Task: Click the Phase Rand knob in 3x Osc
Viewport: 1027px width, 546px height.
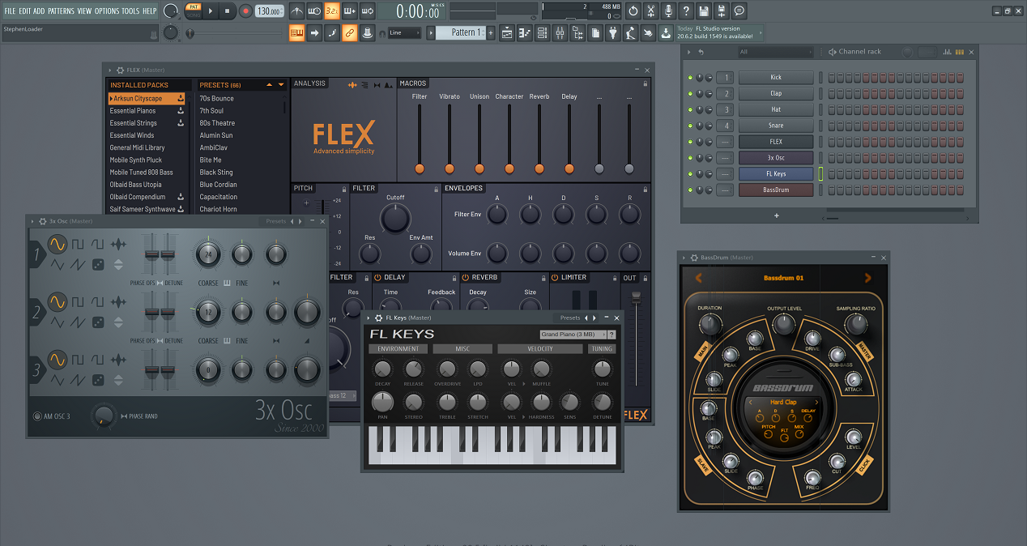Action: tap(104, 418)
